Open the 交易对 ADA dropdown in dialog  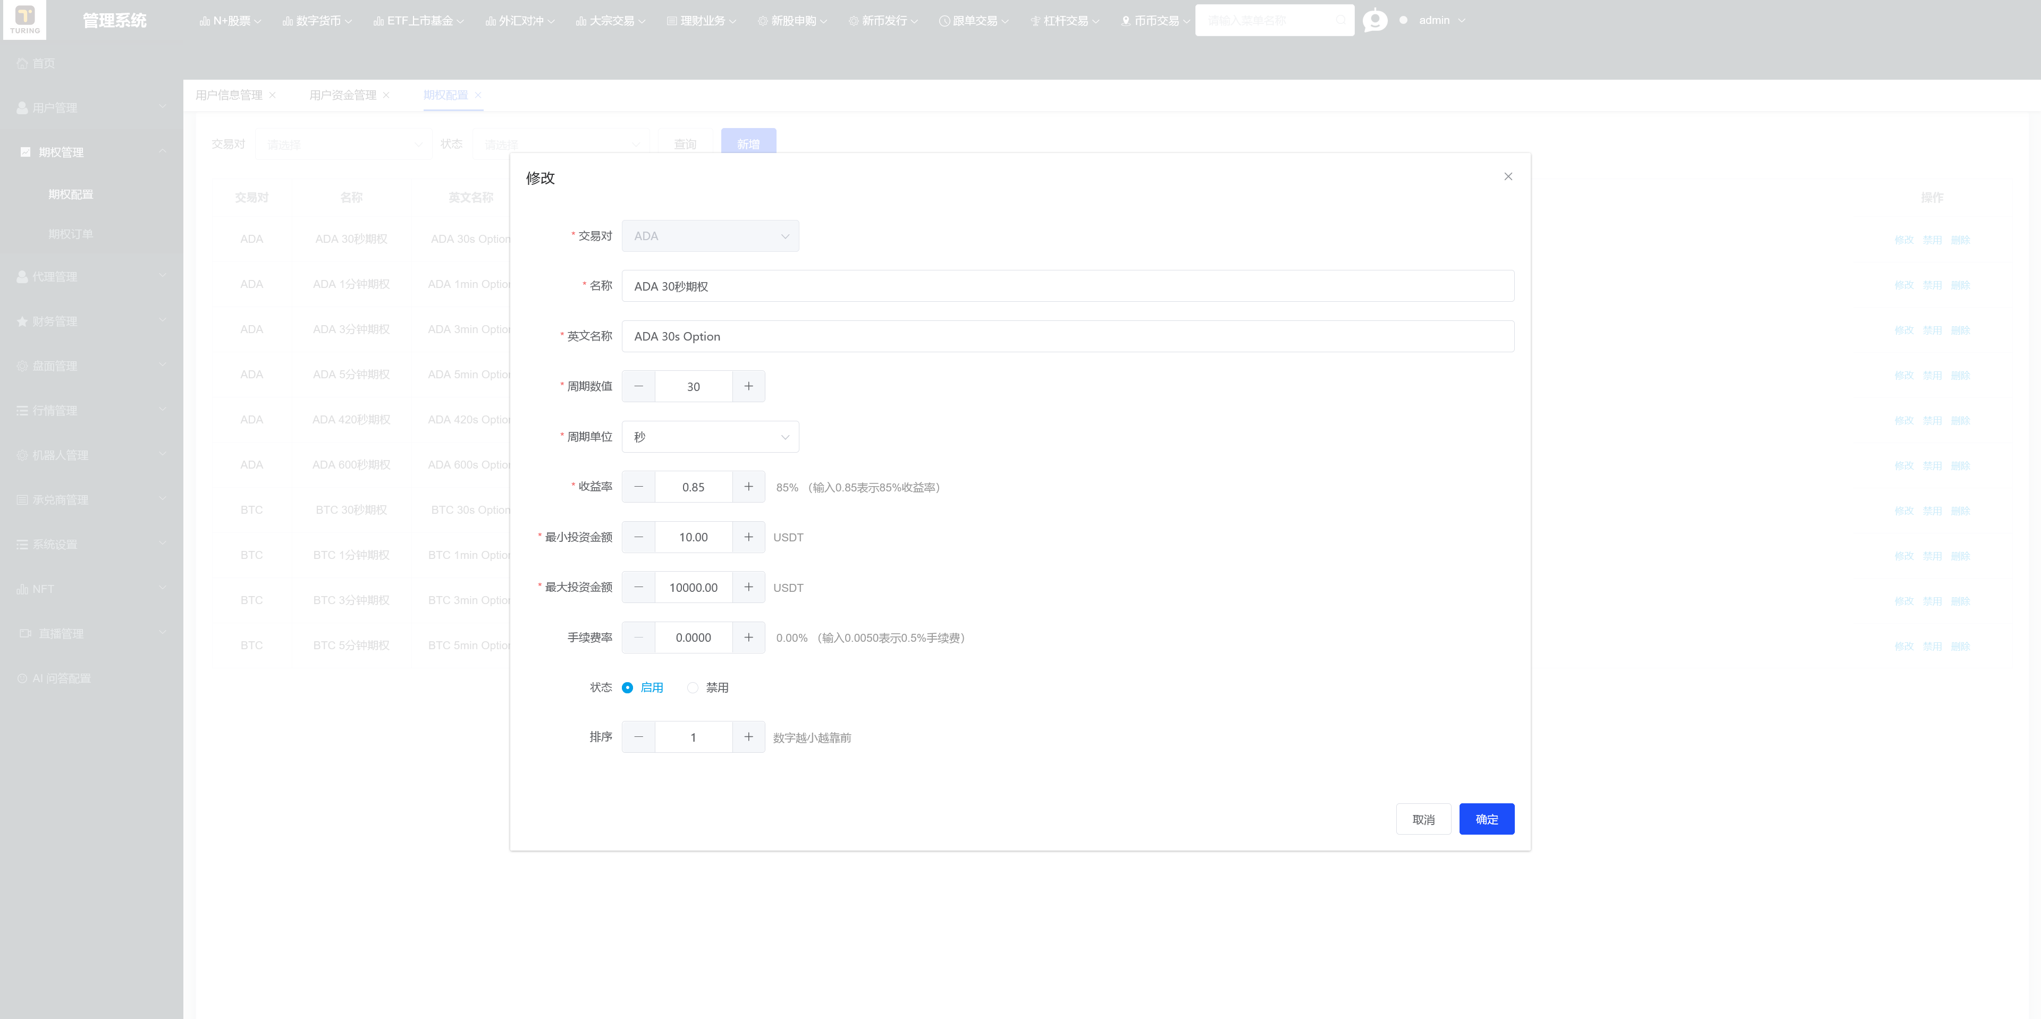(x=710, y=236)
